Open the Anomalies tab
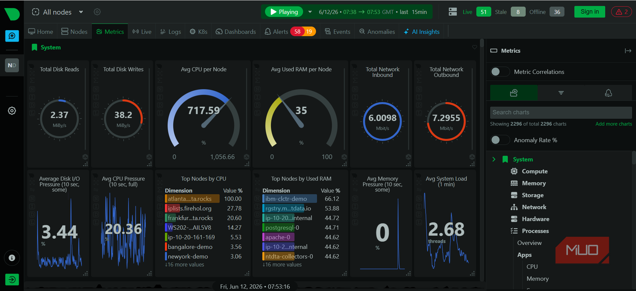This screenshot has width=636, height=291. pos(377,31)
